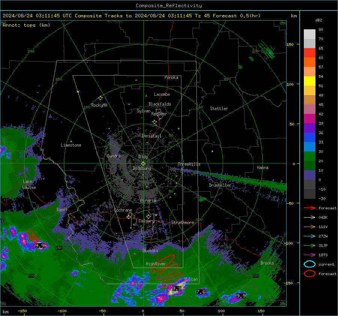
Task: Click the yellow diamond marker at RockyMH
Action: tap(100, 98)
